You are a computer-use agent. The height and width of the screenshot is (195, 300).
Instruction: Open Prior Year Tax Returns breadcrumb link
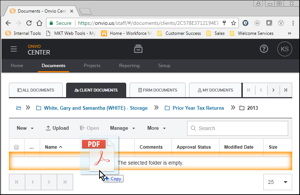tap(198, 108)
